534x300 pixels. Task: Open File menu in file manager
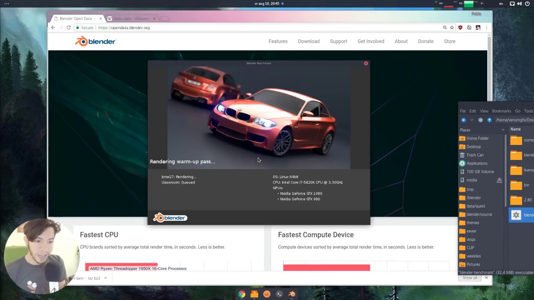point(463,111)
